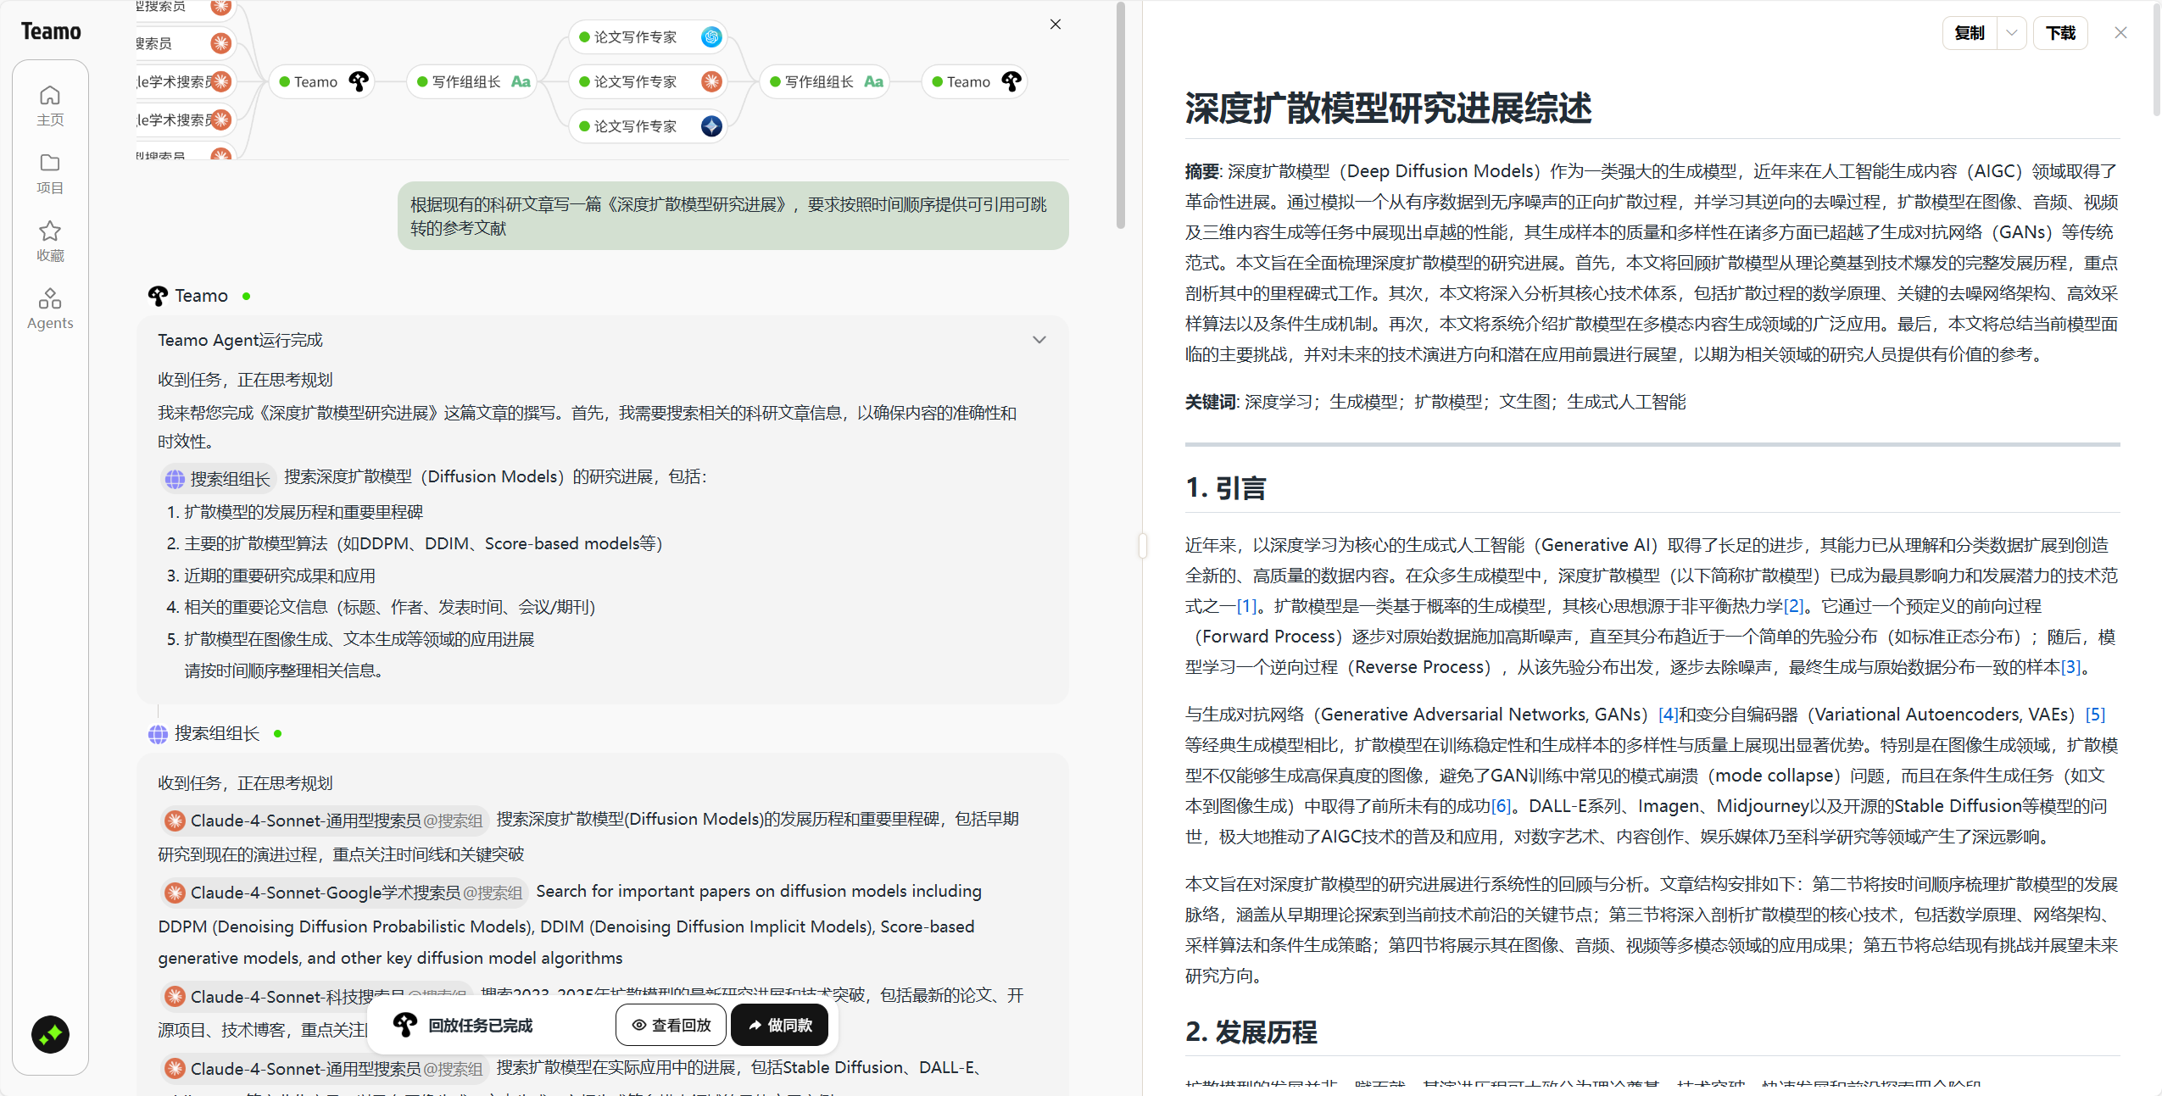Open citation link [1] in the introduction
The height and width of the screenshot is (1096, 2162).
1246,606
